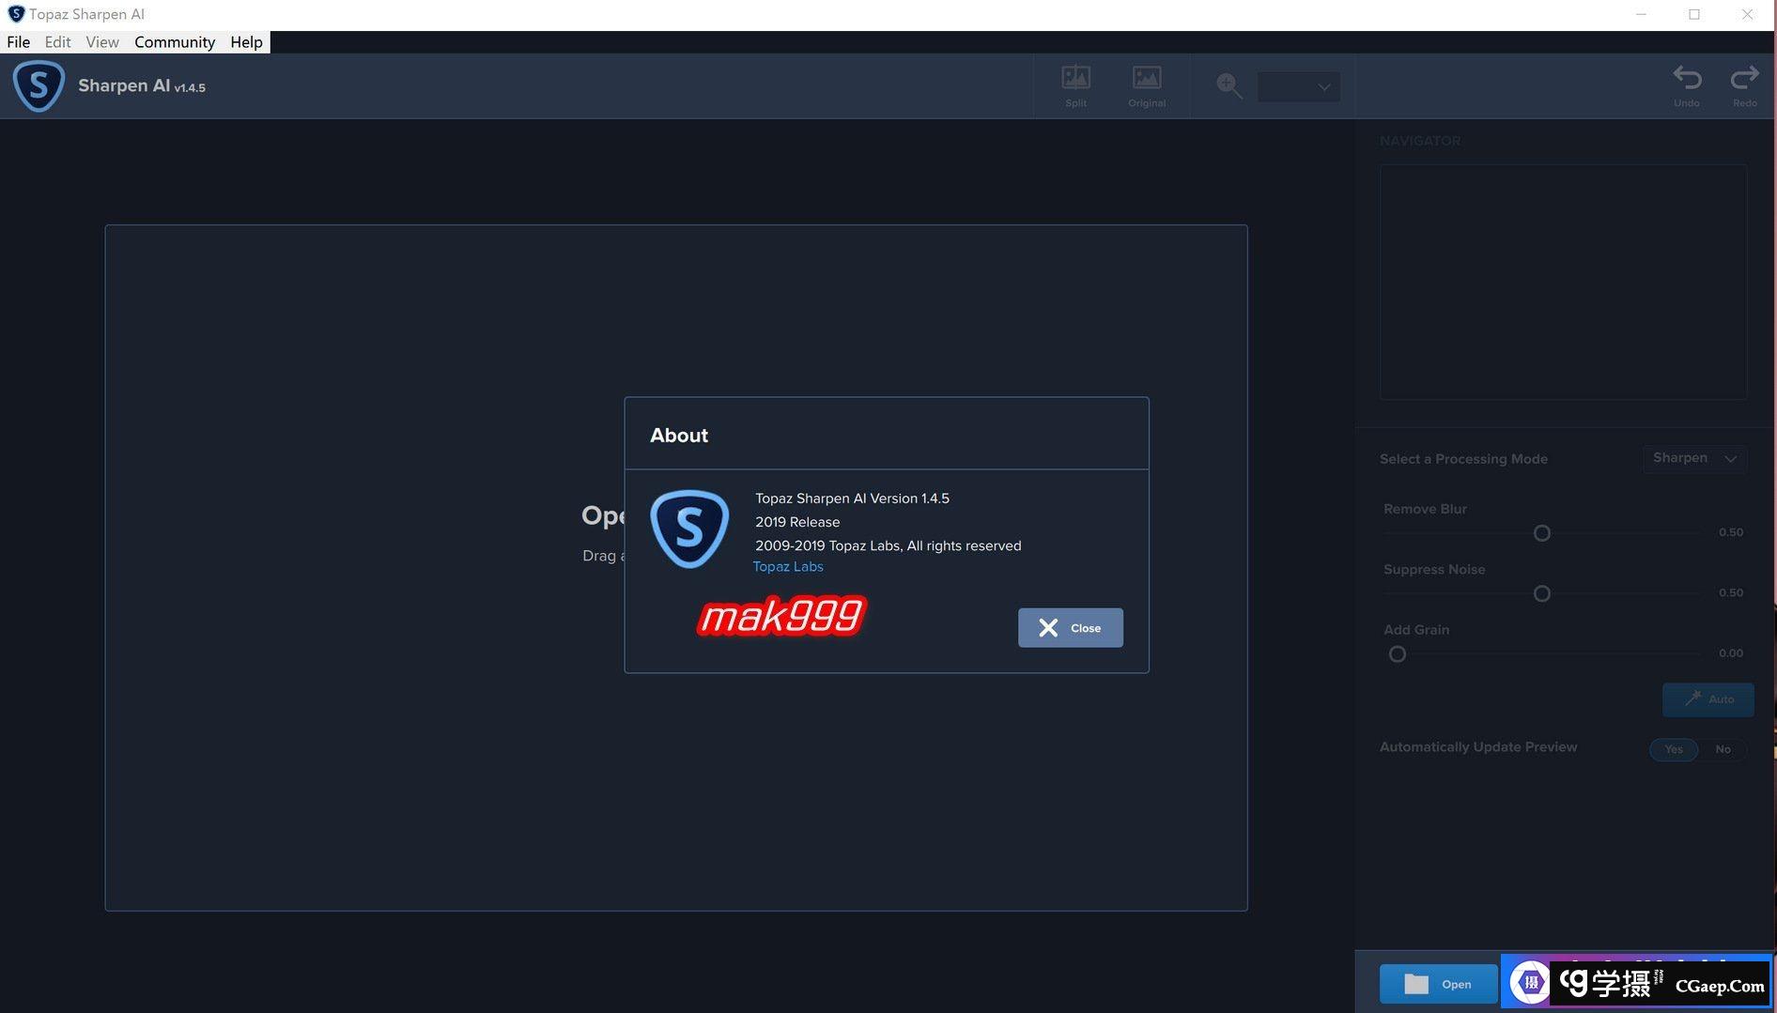Open the zoom level dropdown

click(1299, 87)
